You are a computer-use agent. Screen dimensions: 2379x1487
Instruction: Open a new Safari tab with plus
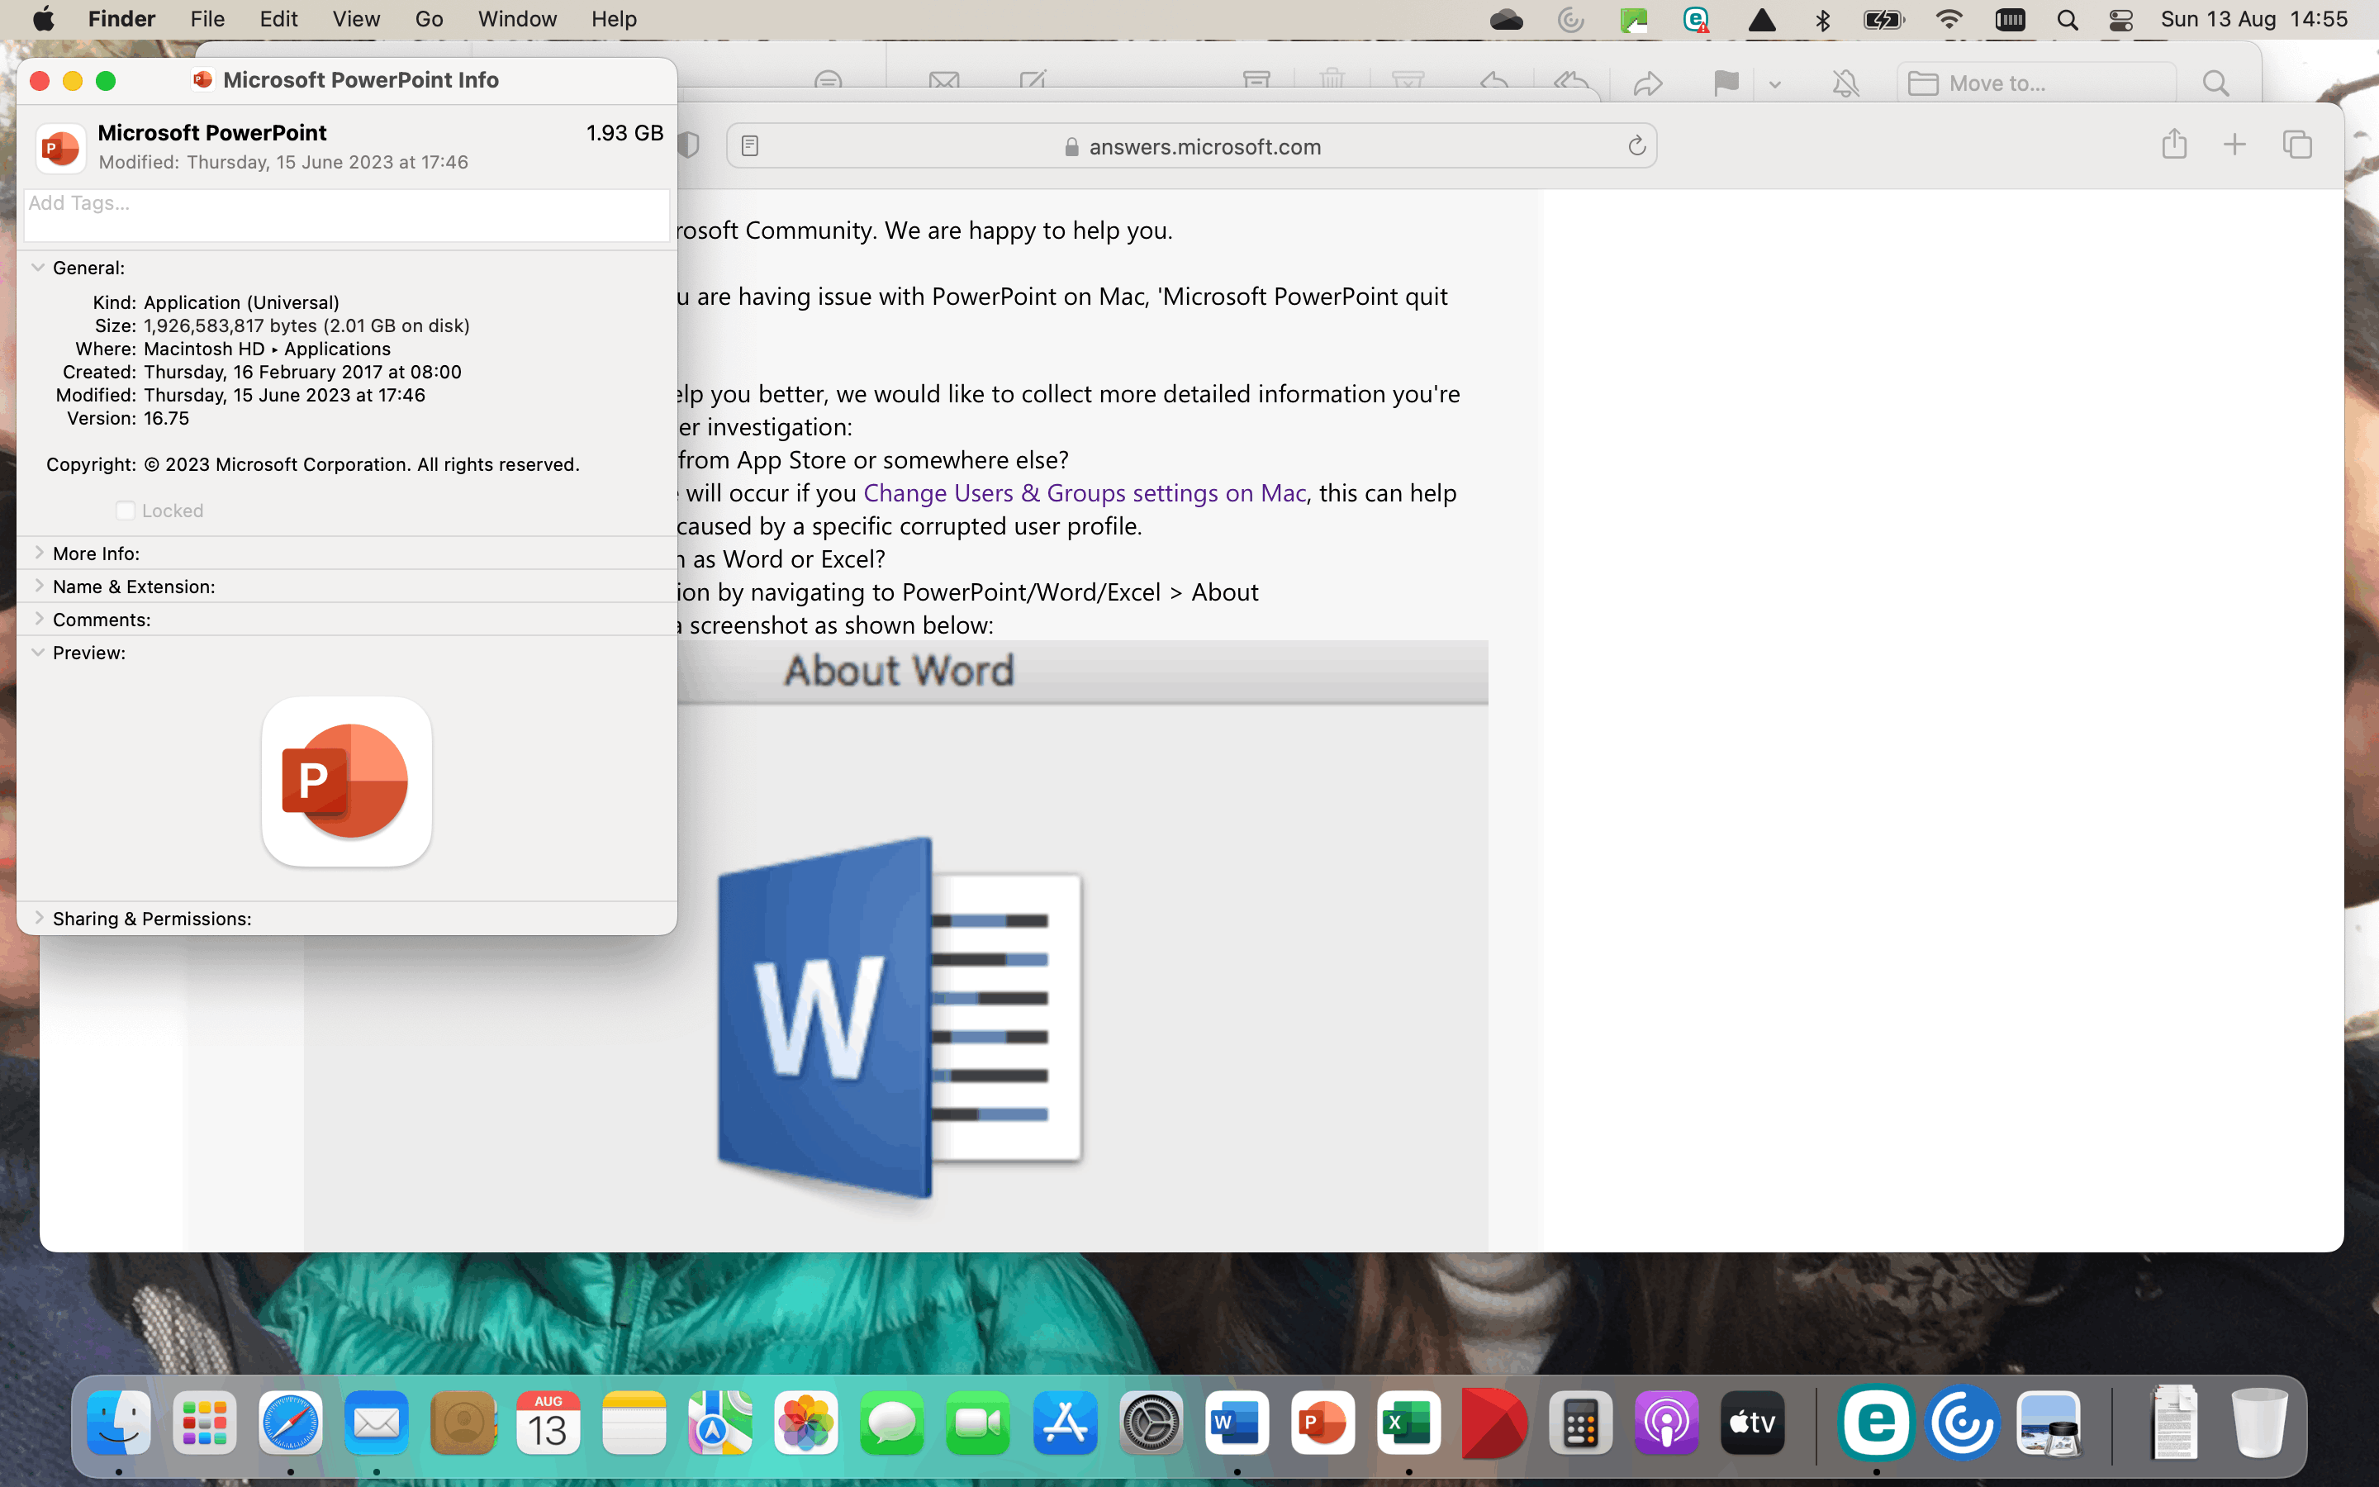[2234, 145]
